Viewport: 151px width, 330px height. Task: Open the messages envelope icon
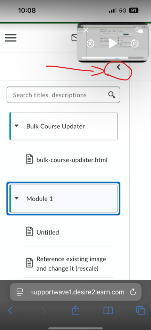tap(74, 38)
